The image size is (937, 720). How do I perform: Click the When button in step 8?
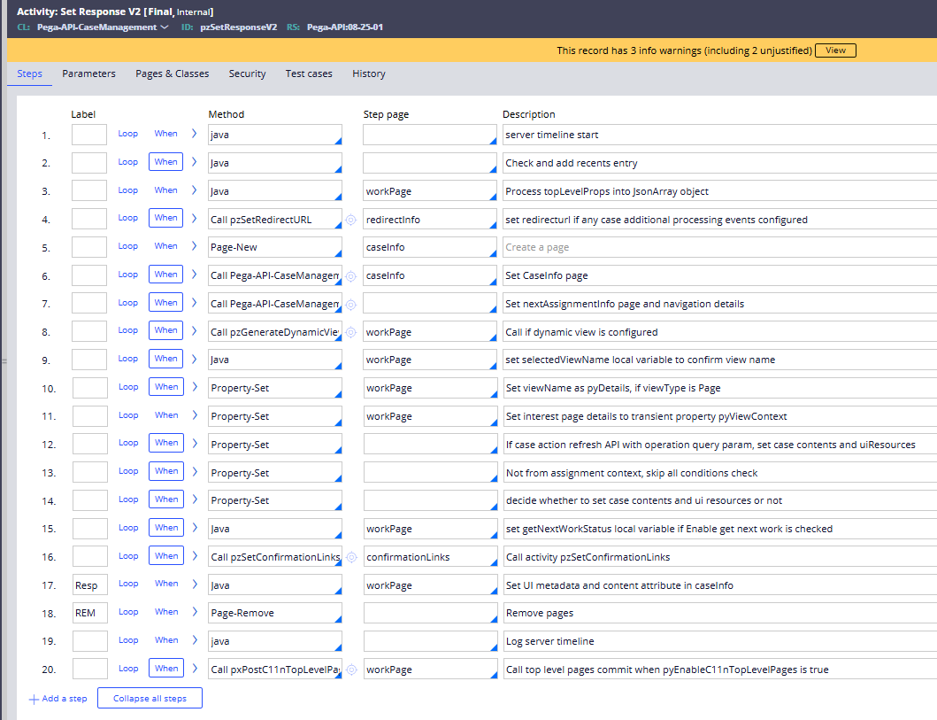click(x=165, y=330)
